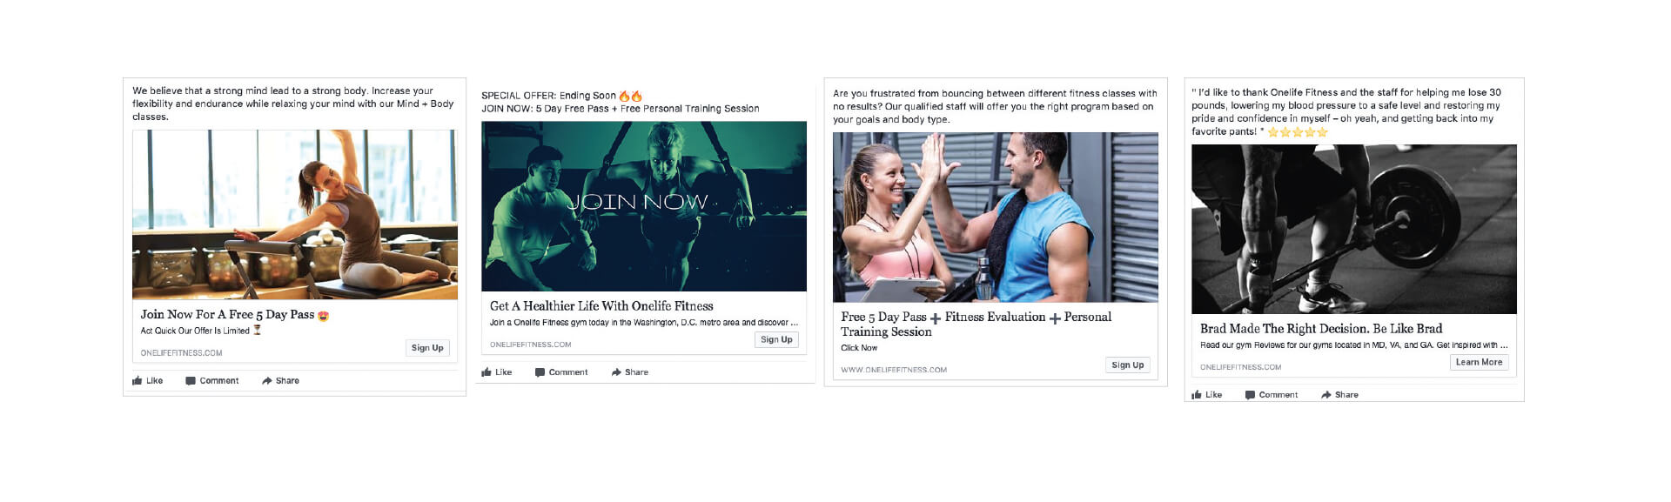Open Brad Made The Right Decision headline
The image size is (1671, 502).
click(x=1321, y=329)
